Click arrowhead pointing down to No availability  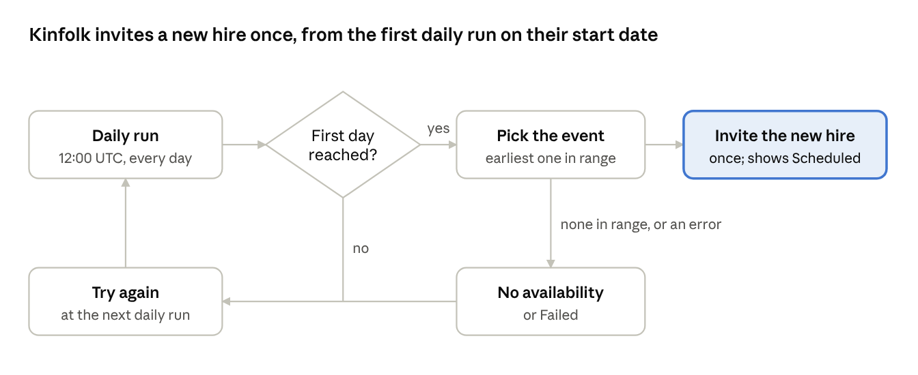pyautogui.click(x=551, y=263)
